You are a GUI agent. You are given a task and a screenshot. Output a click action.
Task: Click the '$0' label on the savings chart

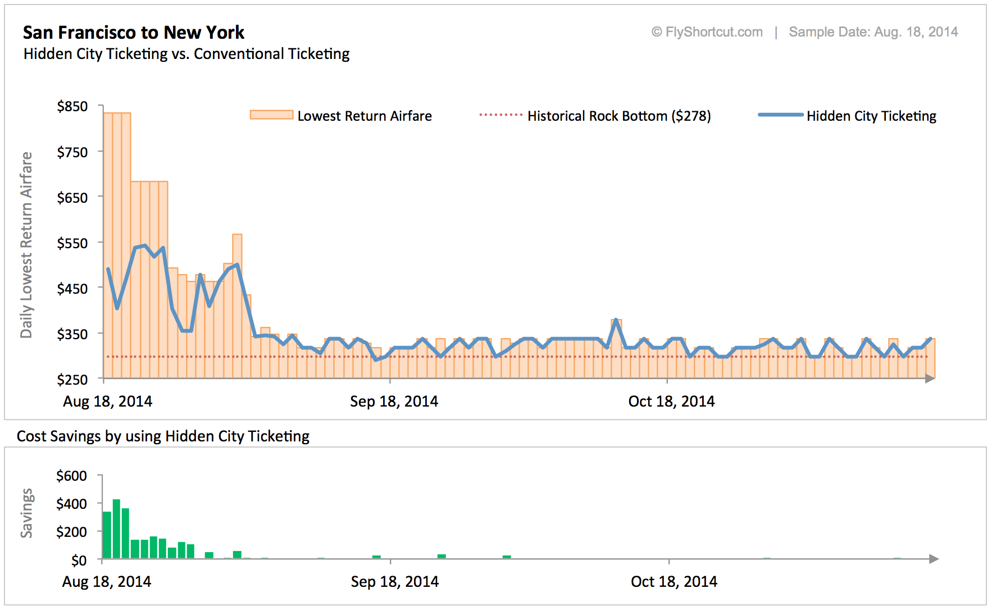[79, 560]
